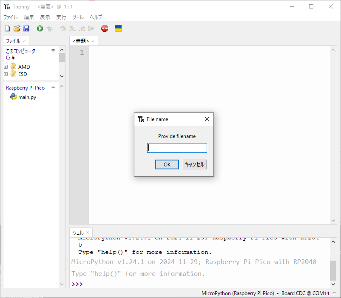Click the このコンピュータ header link
The image size is (341, 298).
click(20, 51)
